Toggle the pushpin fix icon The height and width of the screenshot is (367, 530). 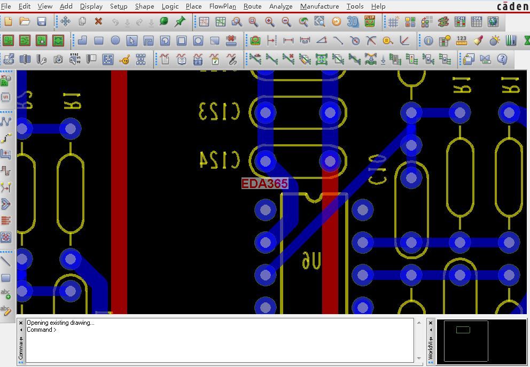pos(181,22)
